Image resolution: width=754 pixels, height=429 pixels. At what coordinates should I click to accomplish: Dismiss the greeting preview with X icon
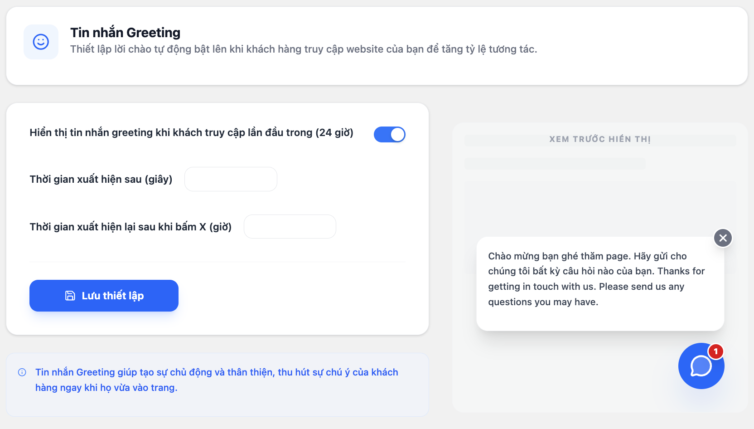pyautogui.click(x=723, y=238)
